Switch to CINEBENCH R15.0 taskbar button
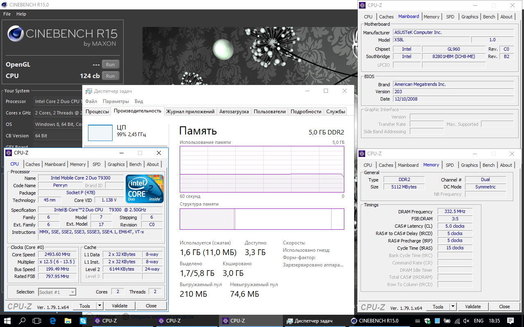 [x=379, y=321]
